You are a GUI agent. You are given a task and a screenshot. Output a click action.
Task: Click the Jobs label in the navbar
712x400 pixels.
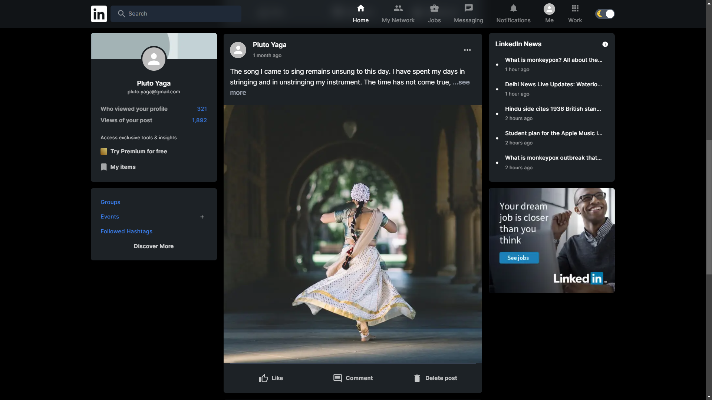click(x=434, y=20)
